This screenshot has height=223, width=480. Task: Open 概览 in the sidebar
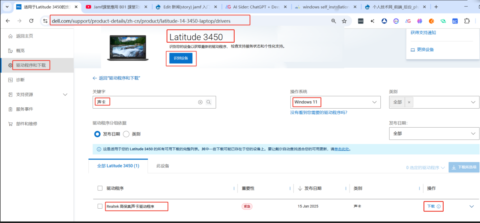[x=20, y=51]
